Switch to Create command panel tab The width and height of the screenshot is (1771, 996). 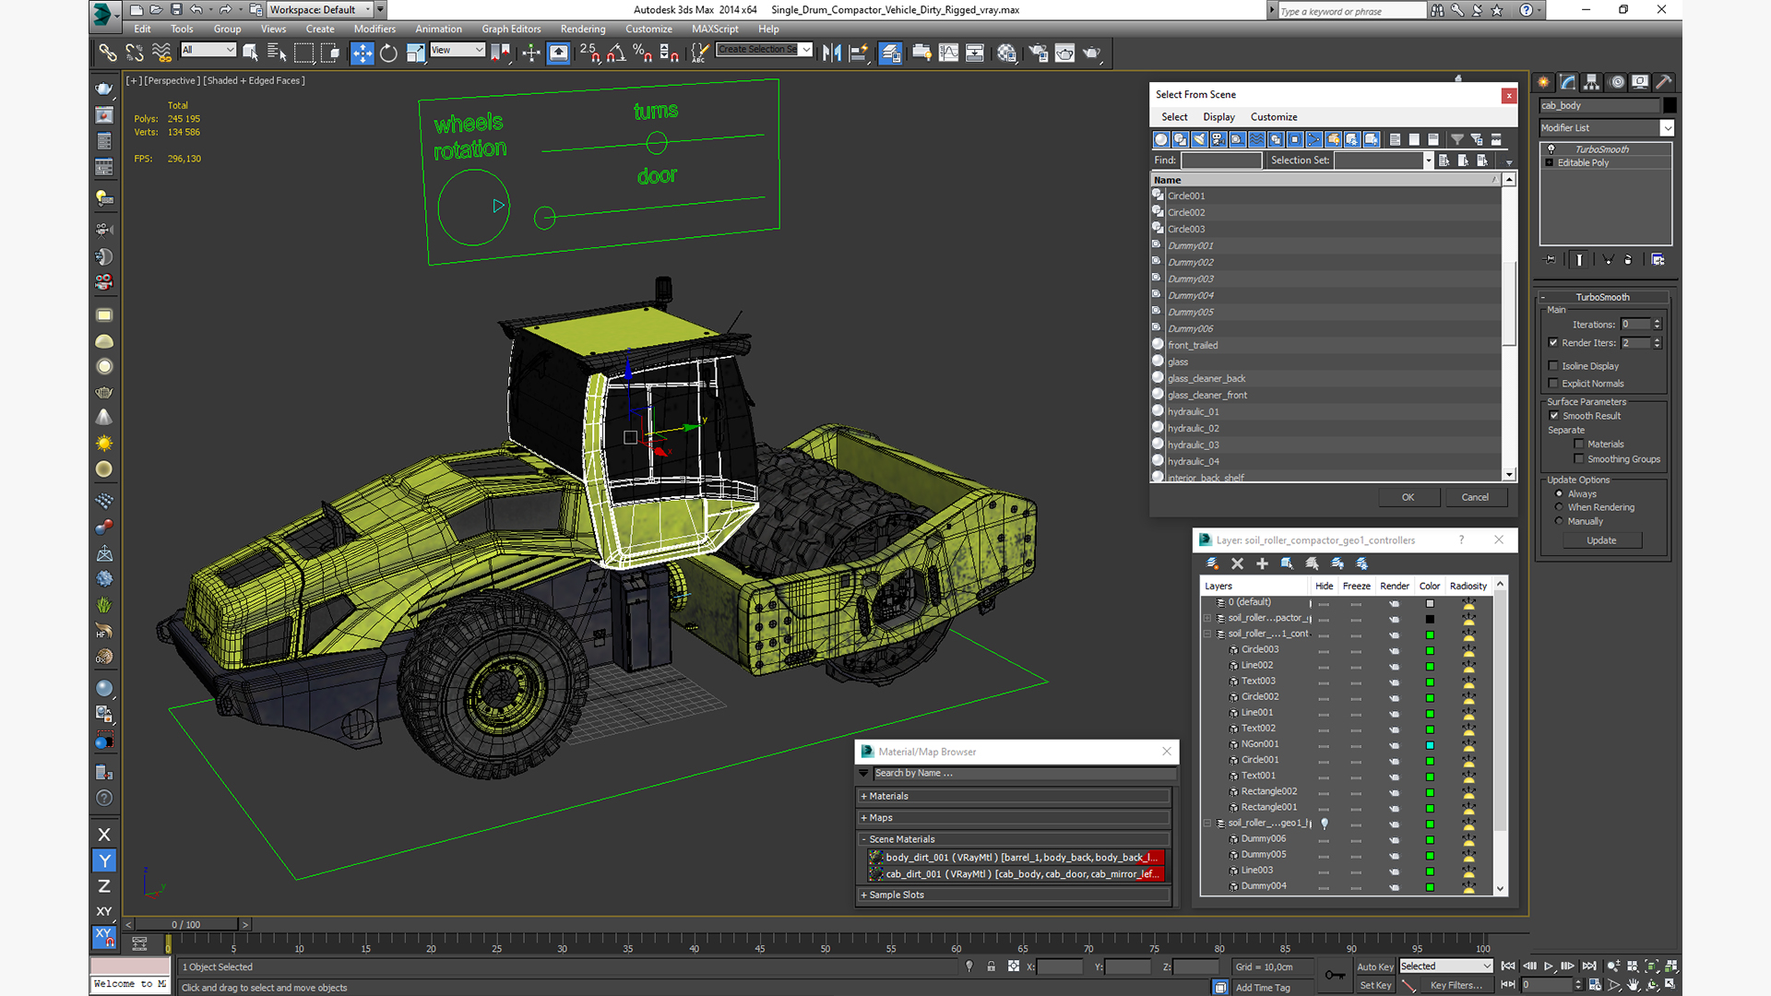click(1544, 82)
